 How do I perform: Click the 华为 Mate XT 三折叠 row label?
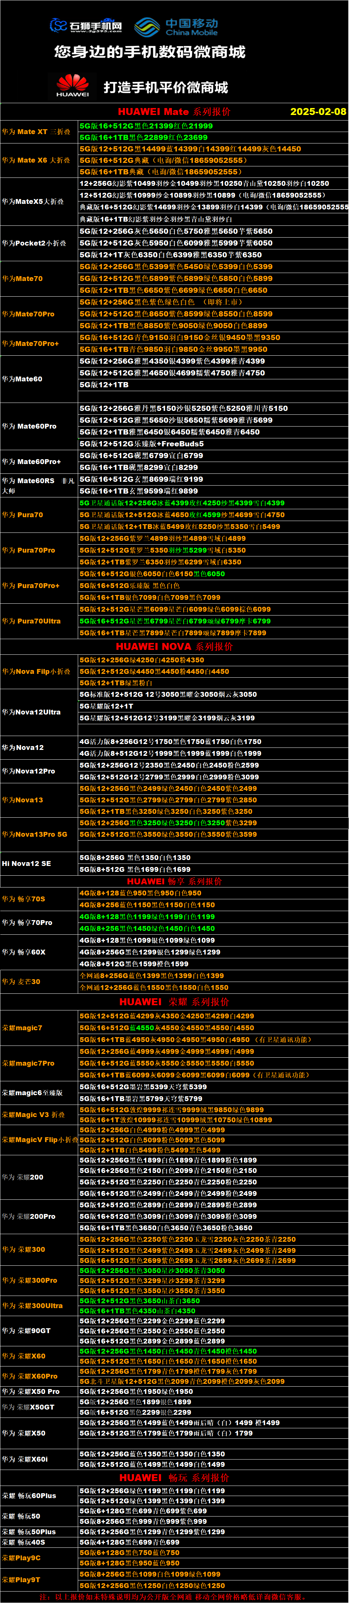click(x=36, y=132)
